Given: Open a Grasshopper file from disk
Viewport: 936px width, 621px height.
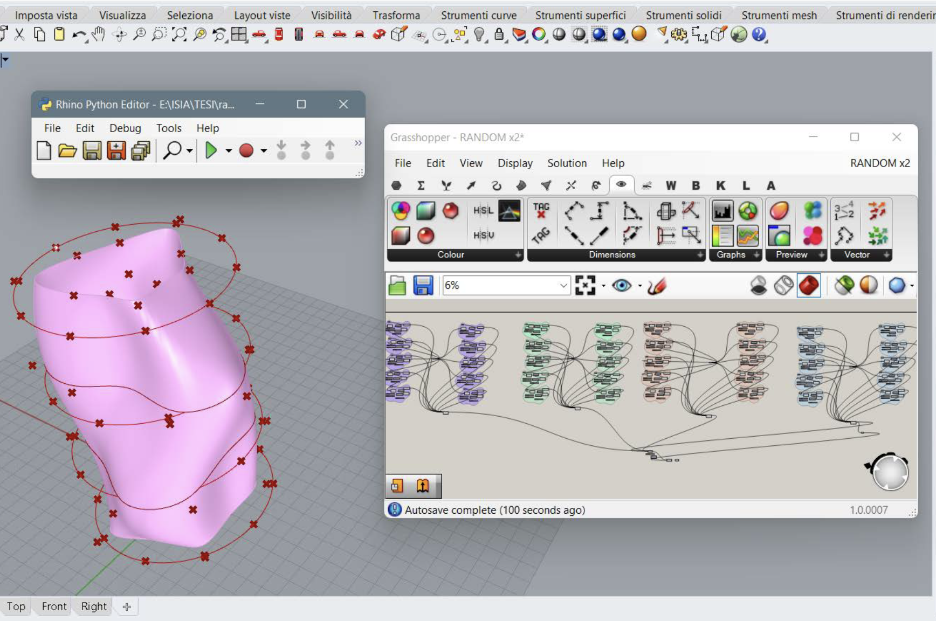Looking at the screenshot, I should [x=397, y=286].
